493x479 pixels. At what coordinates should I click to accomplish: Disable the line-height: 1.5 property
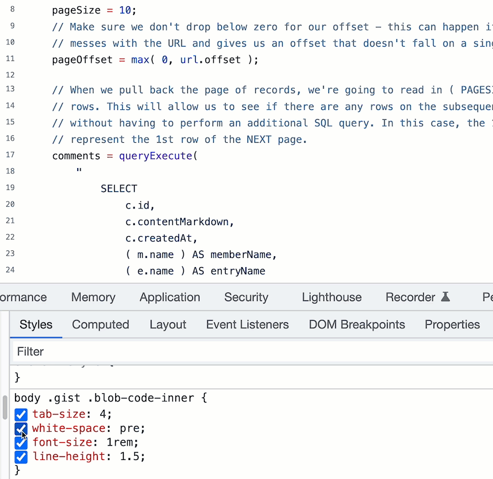pos(21,457)
